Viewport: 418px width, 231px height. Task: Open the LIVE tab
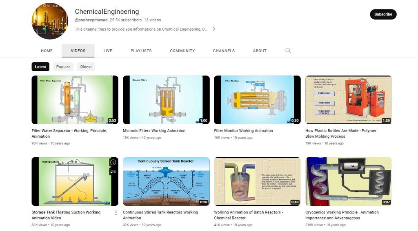point(108,51)
